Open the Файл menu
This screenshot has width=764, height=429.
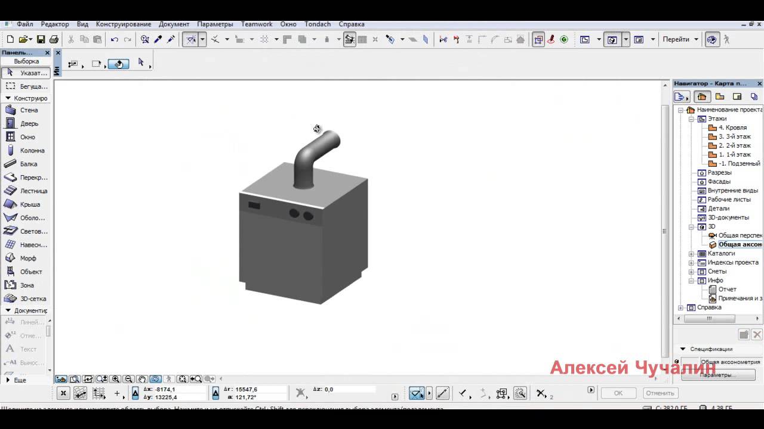[x=25, y=24]
